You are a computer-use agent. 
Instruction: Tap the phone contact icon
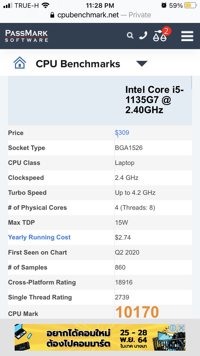143,35
